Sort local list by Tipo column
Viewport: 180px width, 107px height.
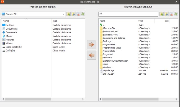pos(55,21)
